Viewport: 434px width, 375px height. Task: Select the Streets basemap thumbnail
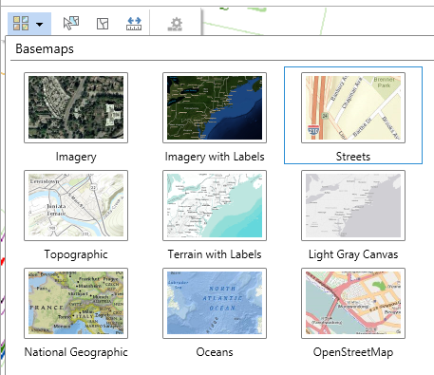click(x=353, y=107)
